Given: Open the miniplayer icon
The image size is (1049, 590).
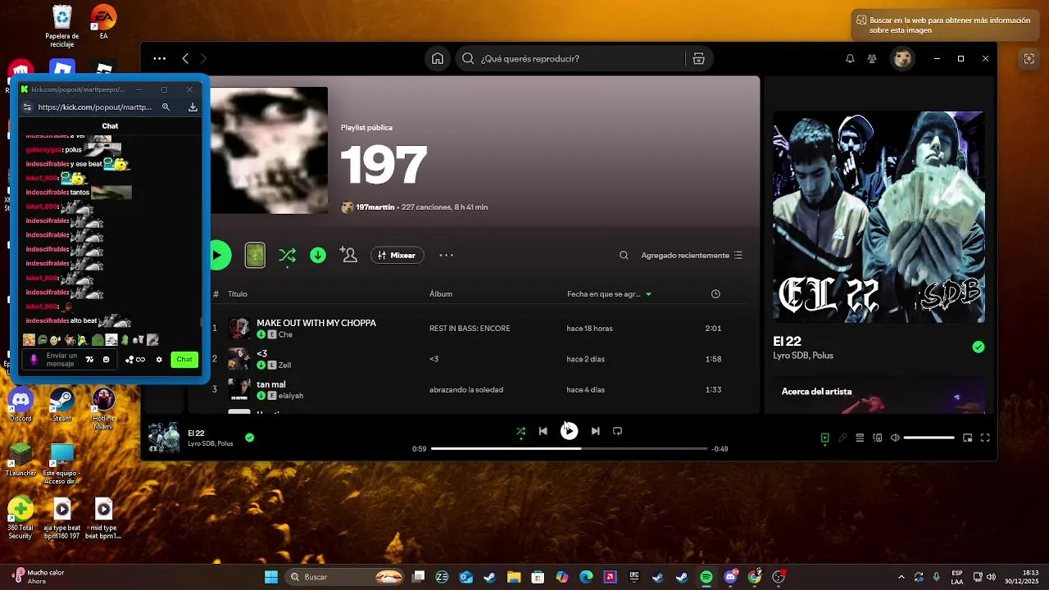Looking at the screenshot, I should (x=967, y=438).
